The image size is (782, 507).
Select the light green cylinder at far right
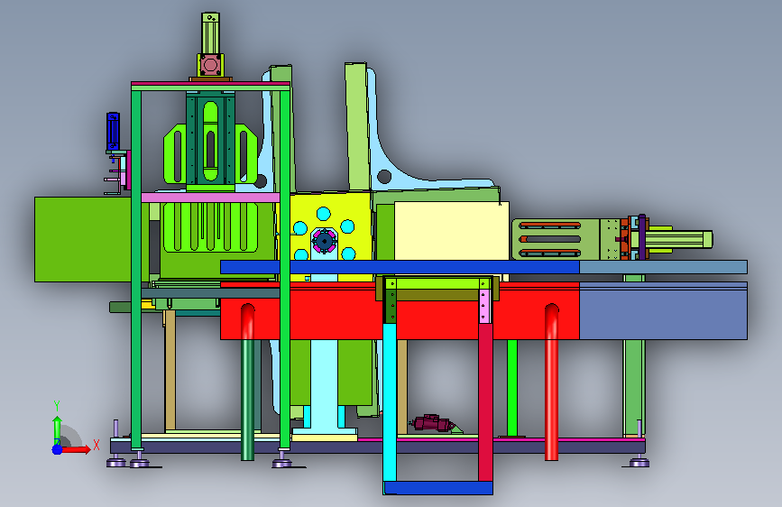679,239
